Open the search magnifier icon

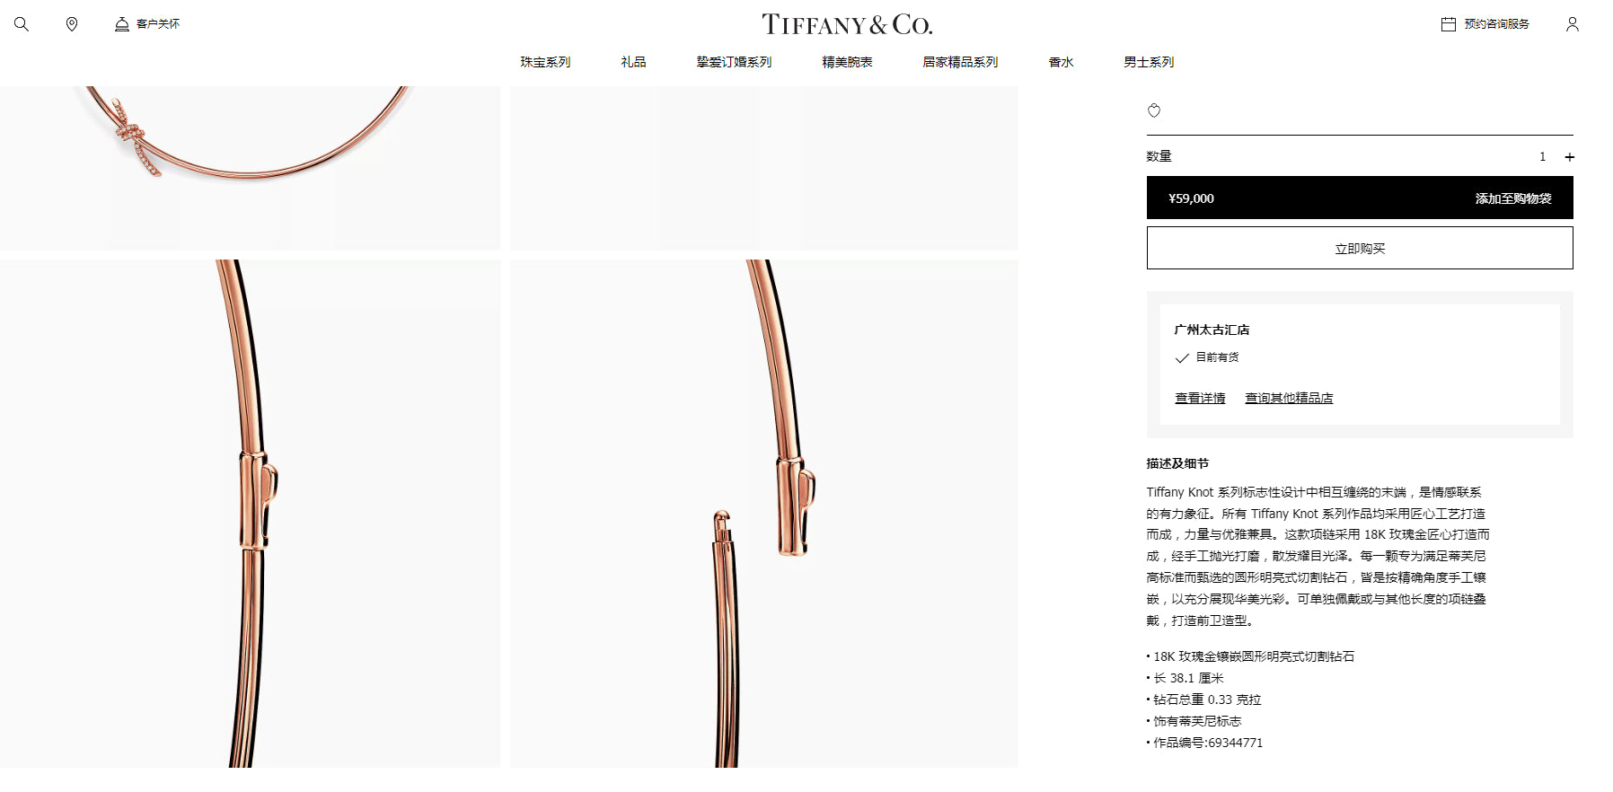[22, 24]
